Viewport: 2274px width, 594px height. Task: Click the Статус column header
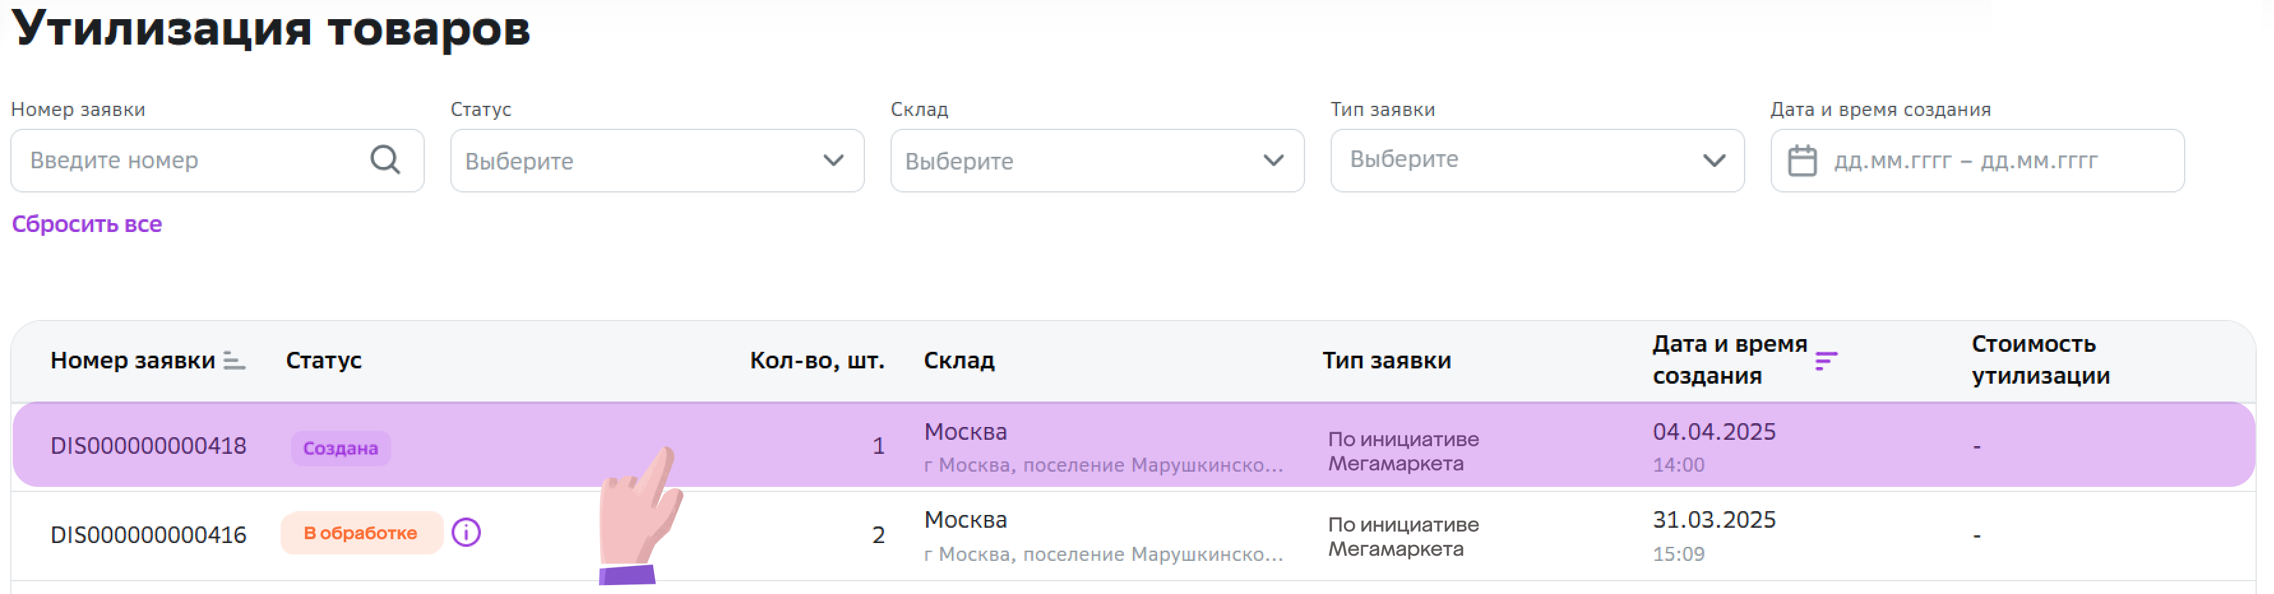324,360
